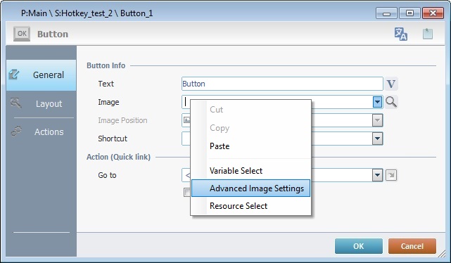451x263 pixels.
Task: Click into the Text input field
Action: [x=282, y=84]
